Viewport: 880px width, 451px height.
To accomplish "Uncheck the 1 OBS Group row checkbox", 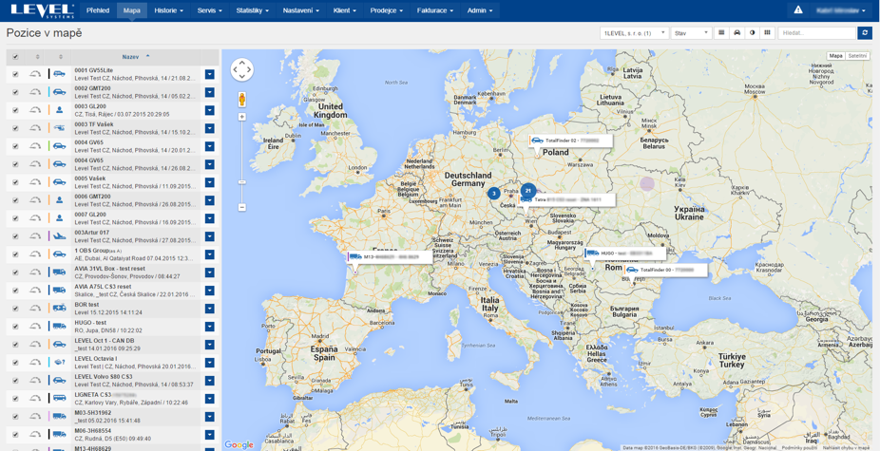I will [x=15, y=254].
